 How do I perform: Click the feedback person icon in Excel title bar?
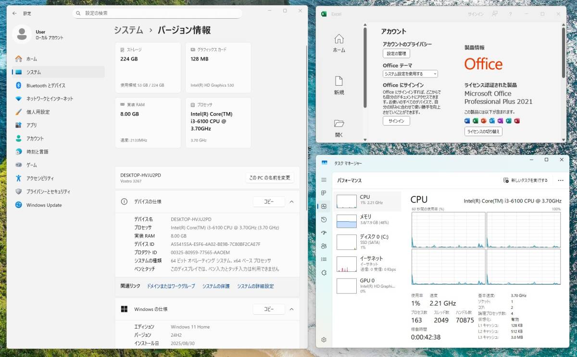(494, 14)
